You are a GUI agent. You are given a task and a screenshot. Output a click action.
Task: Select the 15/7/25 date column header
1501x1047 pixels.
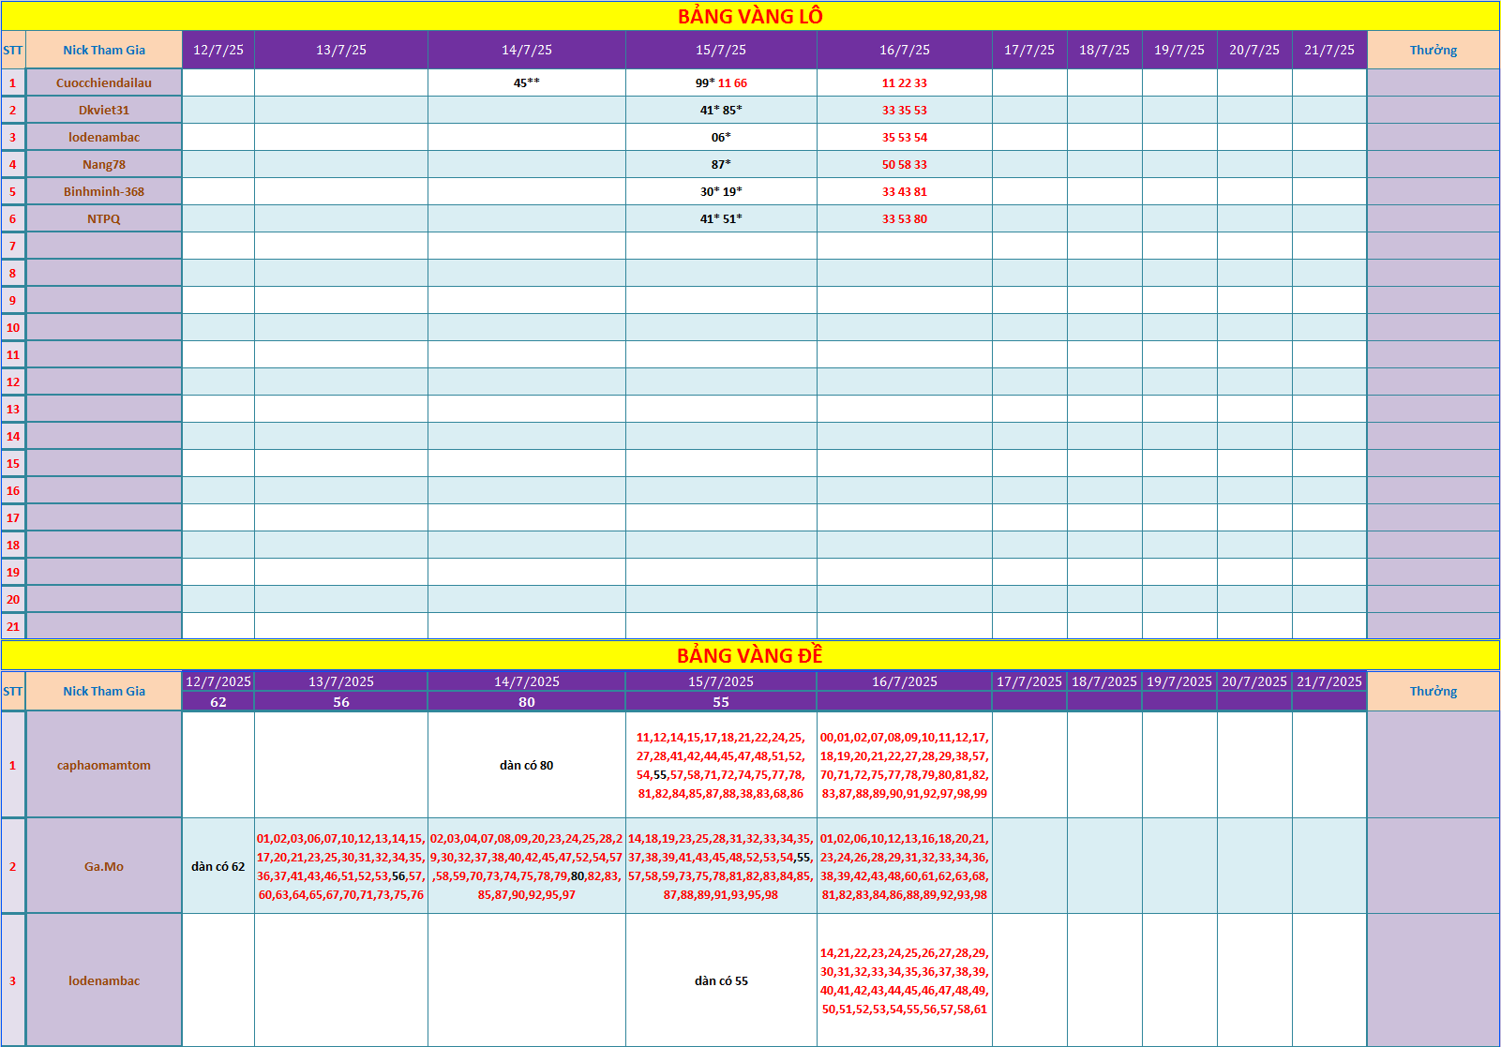721,50
